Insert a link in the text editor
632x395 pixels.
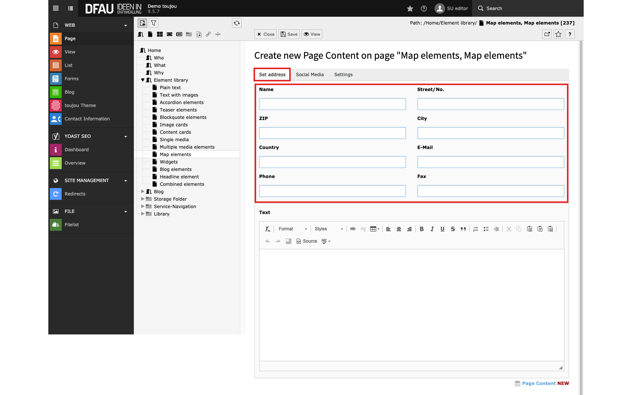tap(353, 229)
